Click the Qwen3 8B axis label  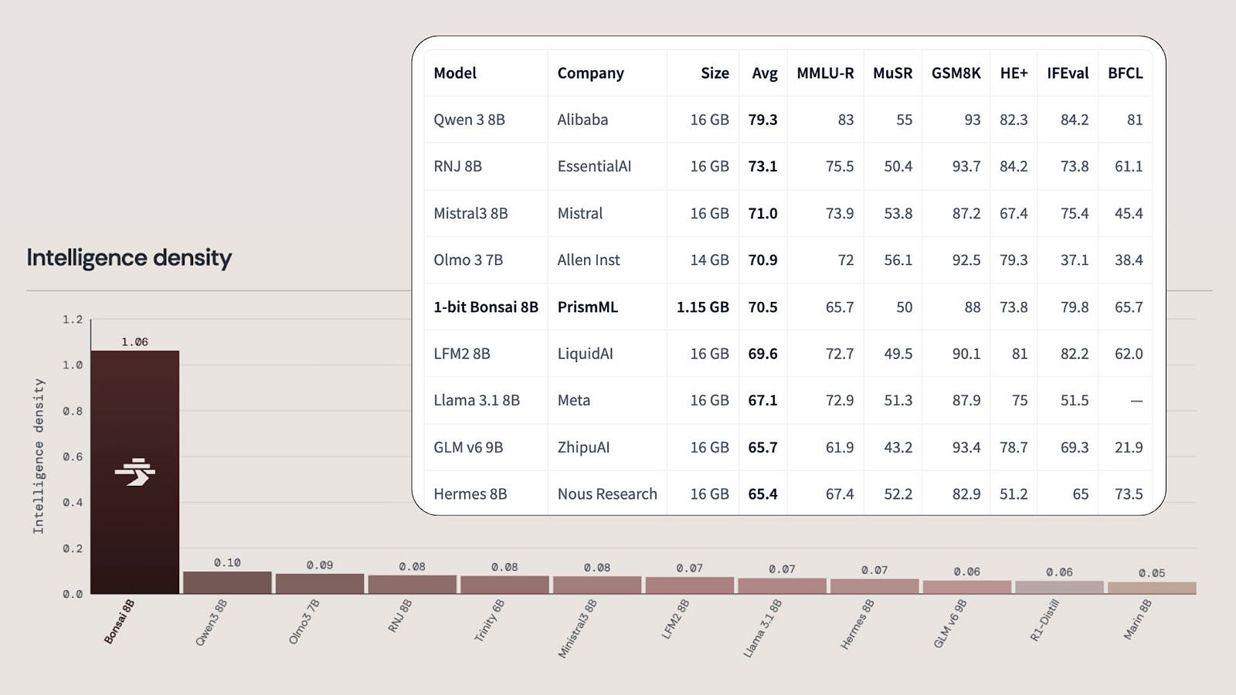pyautogui.click(x=211, y=622)
